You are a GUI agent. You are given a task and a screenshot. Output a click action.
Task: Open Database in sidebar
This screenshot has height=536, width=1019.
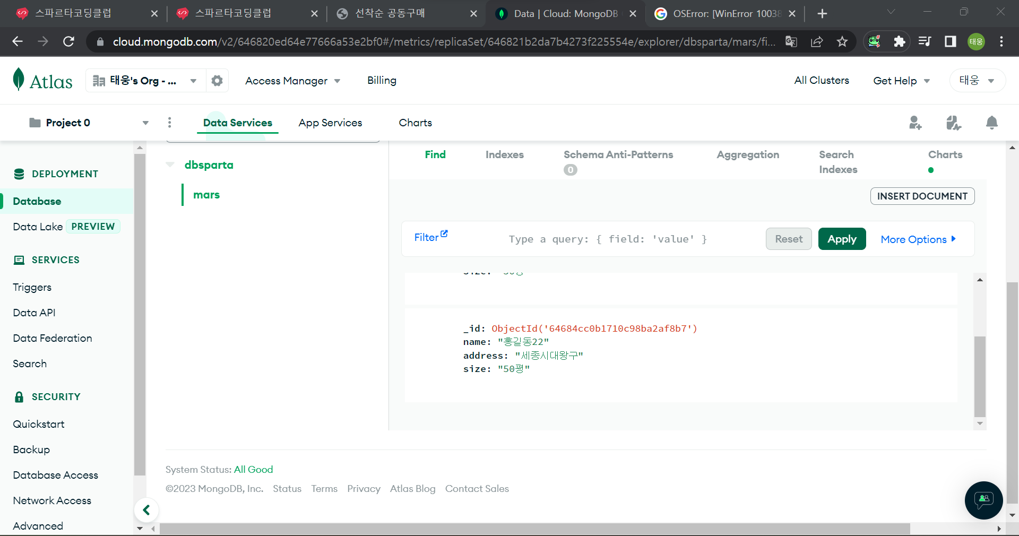[x=37, y=201]
